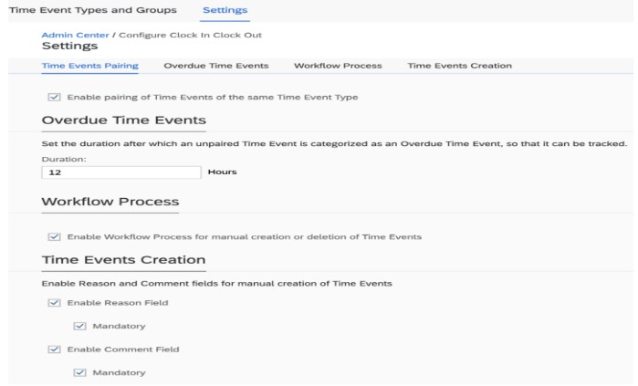Click the Enable Reason Field label

point(118,303)
